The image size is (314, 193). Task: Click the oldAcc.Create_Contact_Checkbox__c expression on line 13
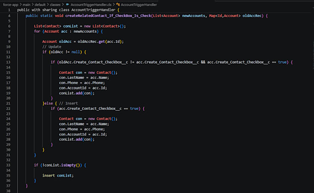click(x=93, y=62)
